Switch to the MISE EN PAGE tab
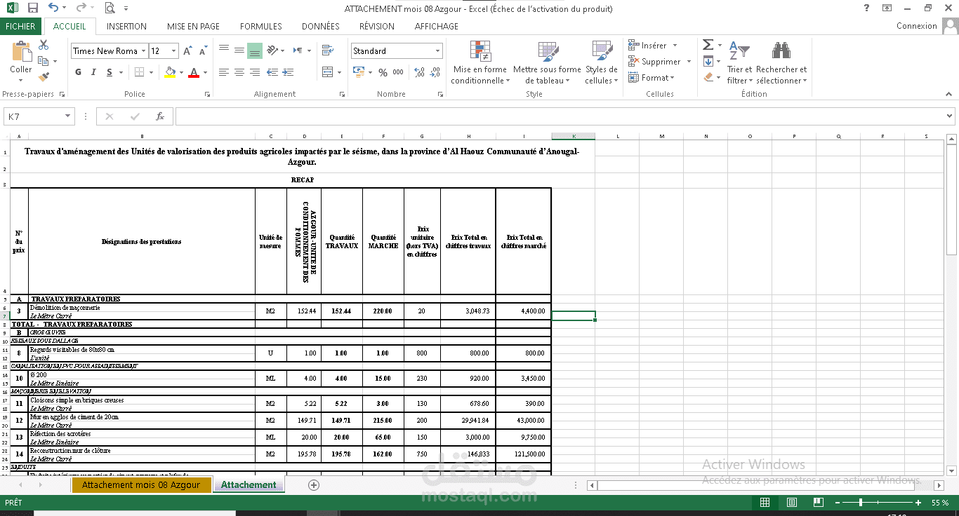This screenshot has height=516, width=959. pyautogui.click(x=193, y=26)
